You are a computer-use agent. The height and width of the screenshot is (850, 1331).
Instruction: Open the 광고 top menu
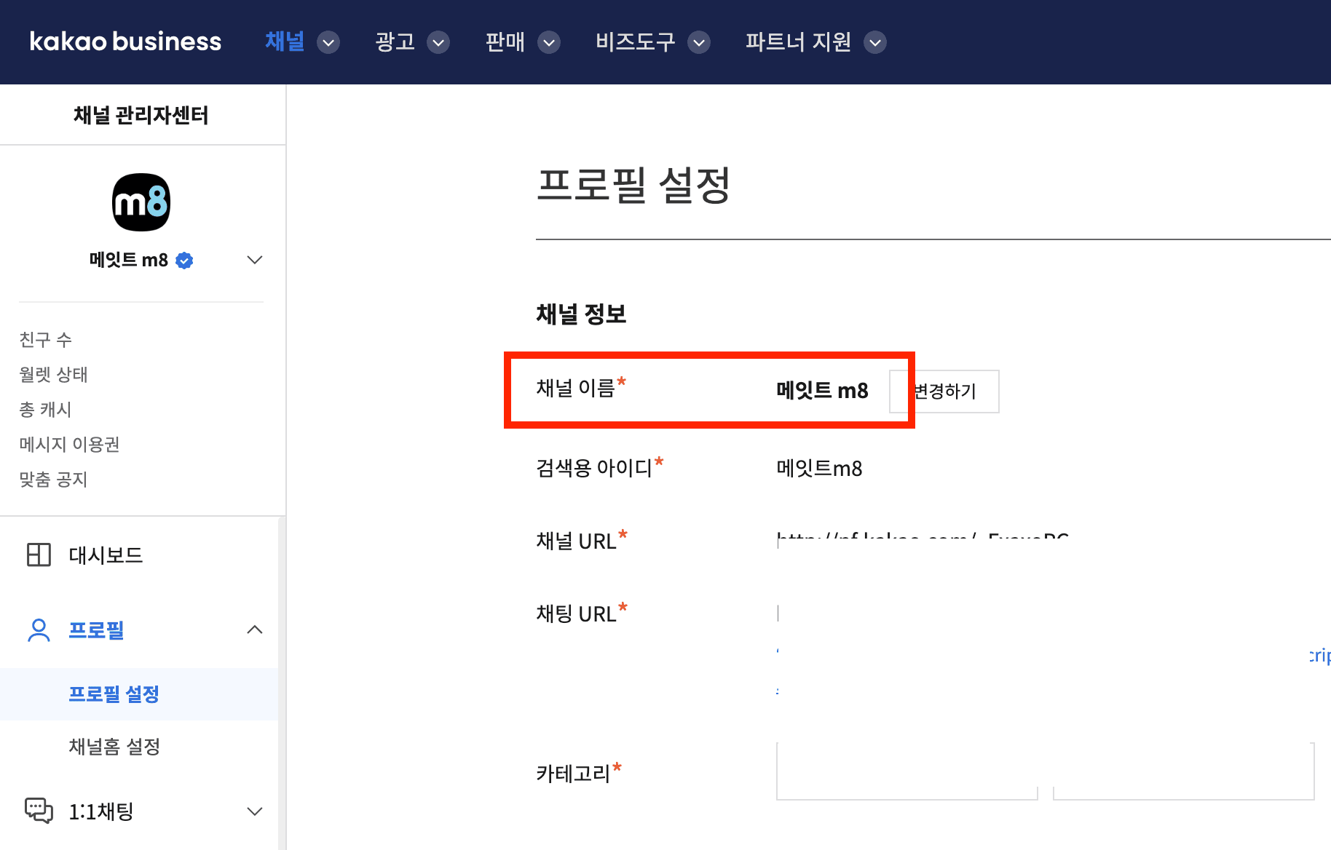pyautogui.click(x=395, y=41)
